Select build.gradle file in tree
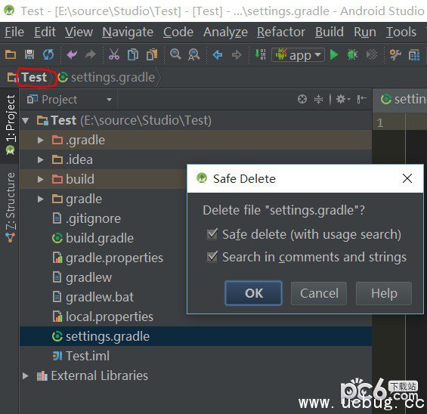The image size is (427, 414). point(100,238)
